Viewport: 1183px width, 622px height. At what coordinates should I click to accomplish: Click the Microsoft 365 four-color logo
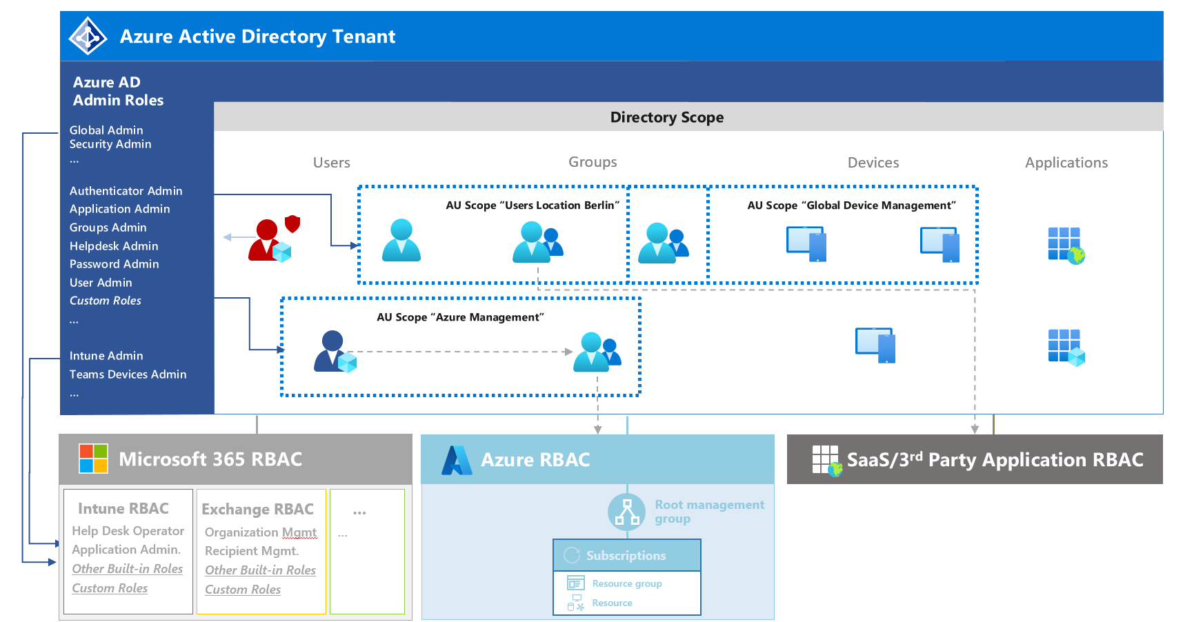[94, 459]
